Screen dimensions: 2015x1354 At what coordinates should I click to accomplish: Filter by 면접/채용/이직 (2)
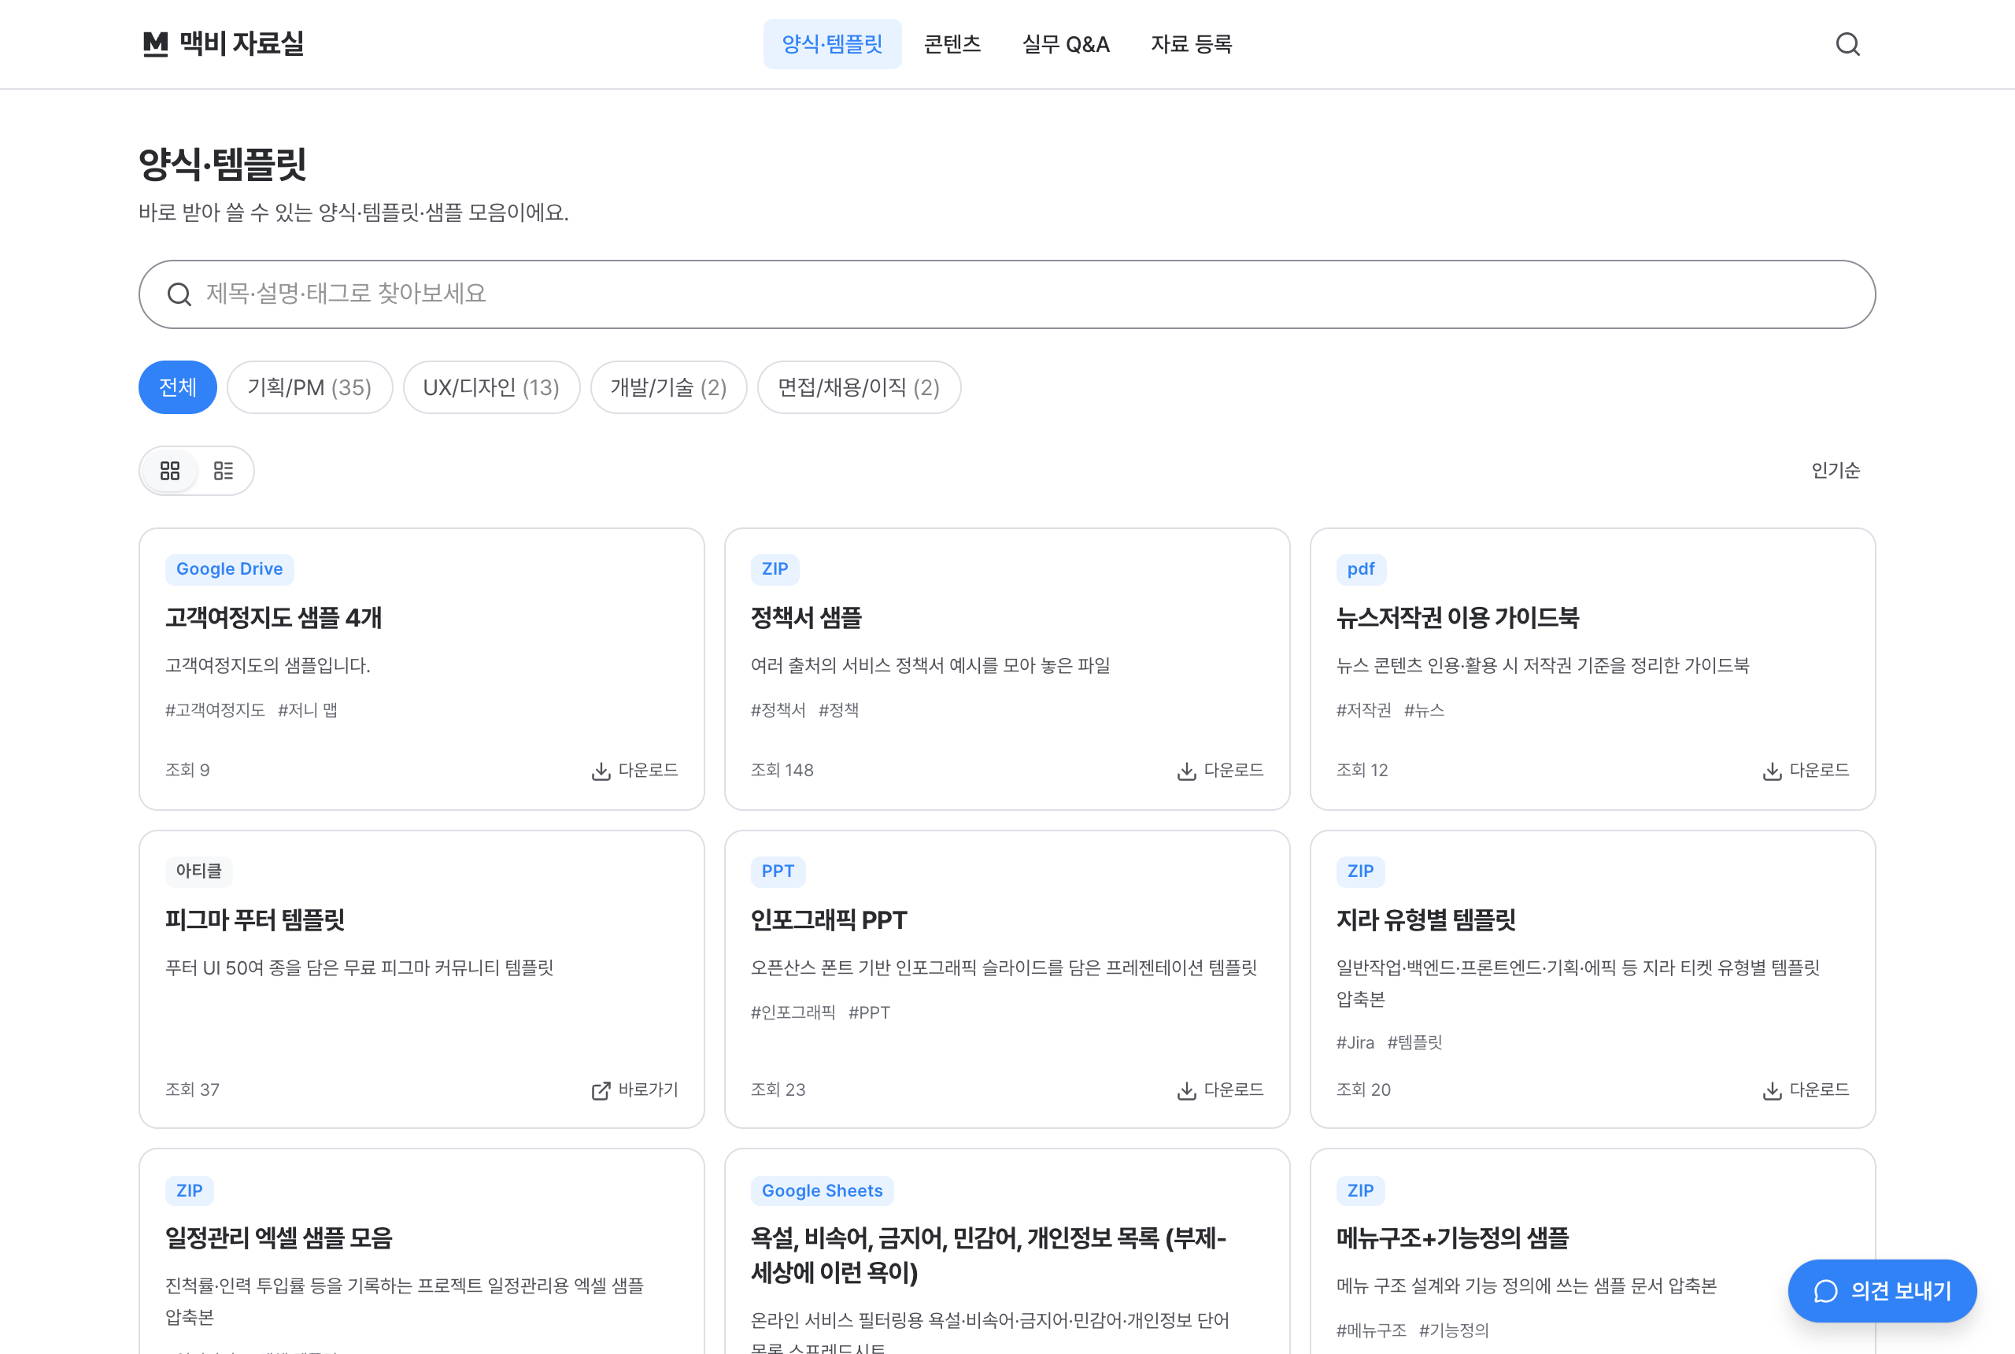(x=859, y=387)
